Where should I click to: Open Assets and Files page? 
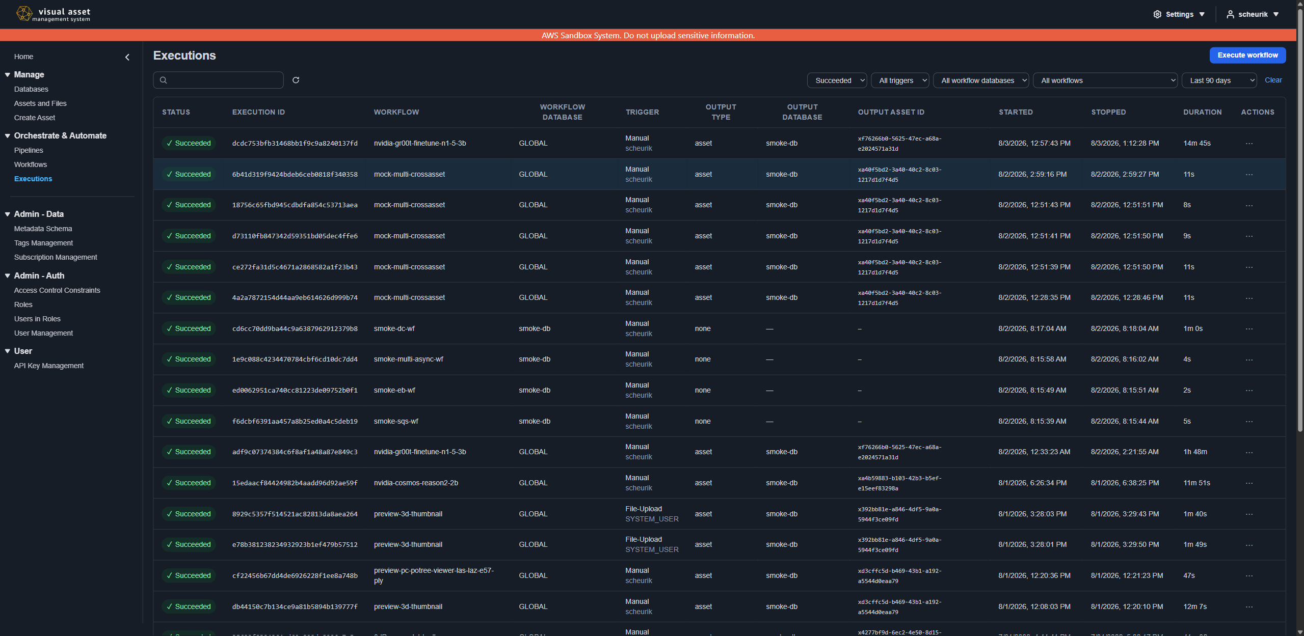point(40,103)
